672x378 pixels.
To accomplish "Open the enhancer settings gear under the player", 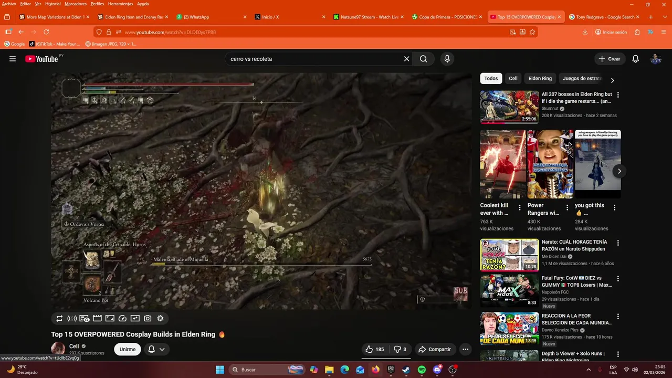I will 160,318.
